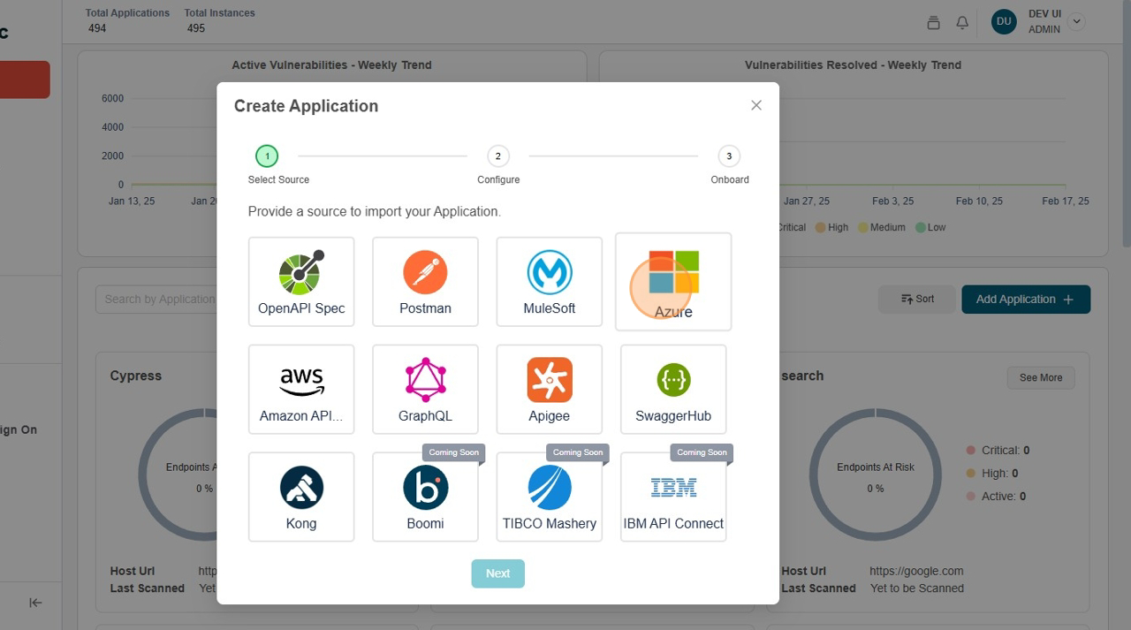Open the Sort options
Image resolution: width=1131 pixels, height=630 pixels.
click(x=917, y=299)
